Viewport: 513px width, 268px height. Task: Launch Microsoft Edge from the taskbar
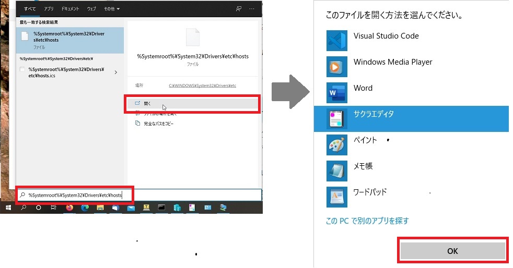tap(85, 208)
